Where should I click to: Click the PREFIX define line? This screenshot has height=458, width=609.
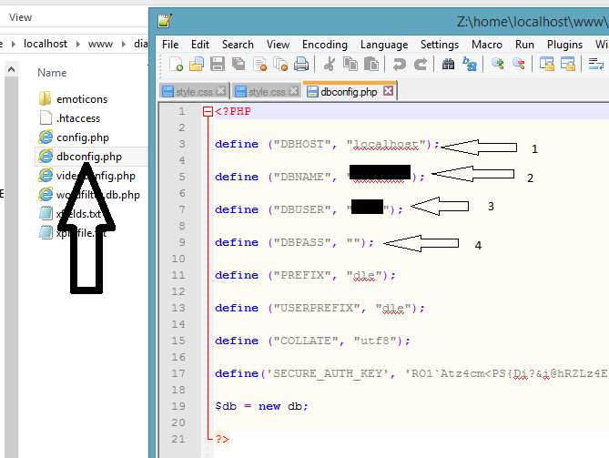305,275
